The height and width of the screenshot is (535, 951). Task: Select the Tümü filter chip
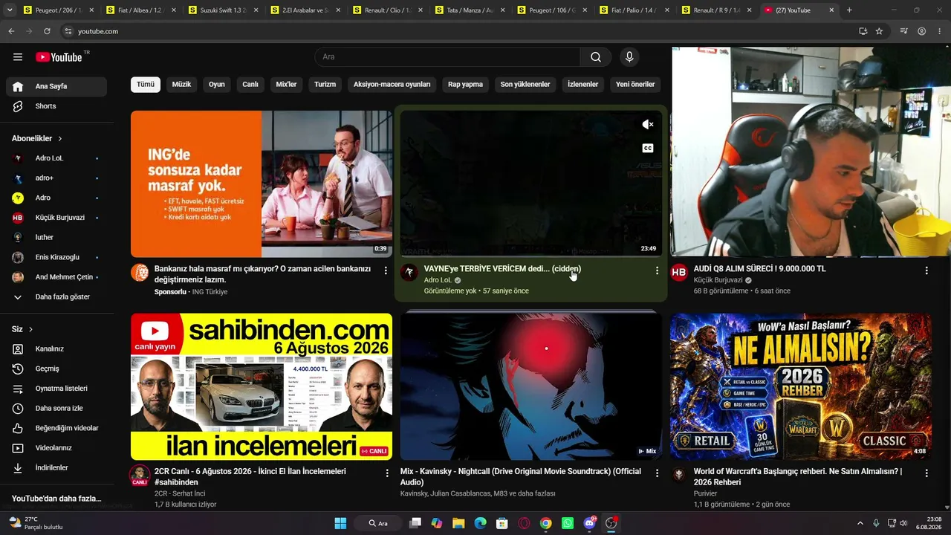coord(146,85)
